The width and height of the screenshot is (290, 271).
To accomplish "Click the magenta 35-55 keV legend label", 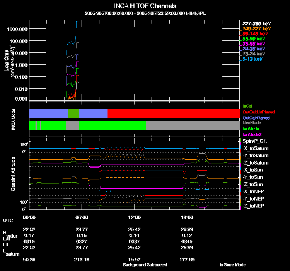I will point(254,44).
